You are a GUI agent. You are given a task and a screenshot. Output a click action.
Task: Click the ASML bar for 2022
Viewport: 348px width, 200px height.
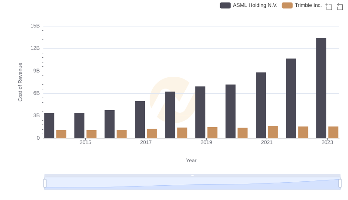point(291,98)
